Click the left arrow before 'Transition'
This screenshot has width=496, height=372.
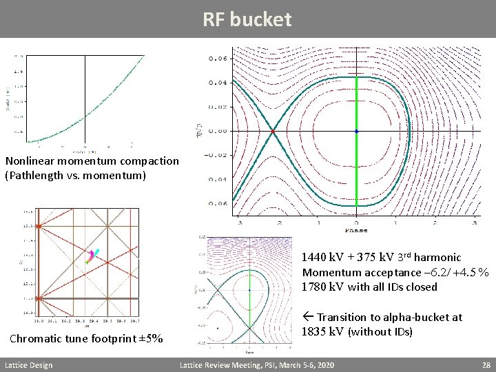[x=308, y=316]
